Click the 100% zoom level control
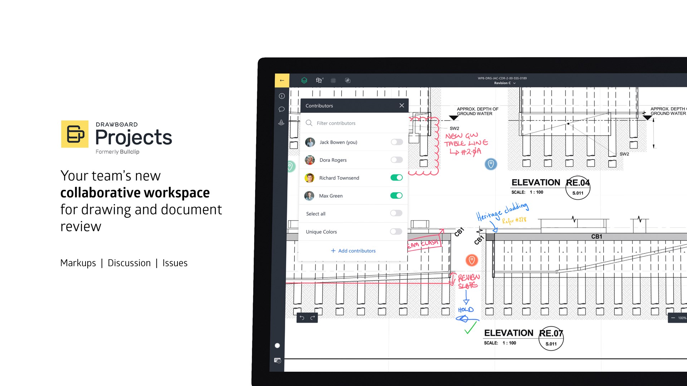Viewport: 687px width, 386px height. (682, 318)
